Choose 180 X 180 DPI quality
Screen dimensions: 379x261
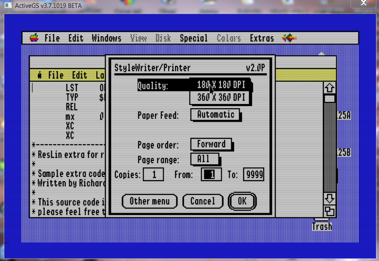pyautogui.click(x=221, y=85)
